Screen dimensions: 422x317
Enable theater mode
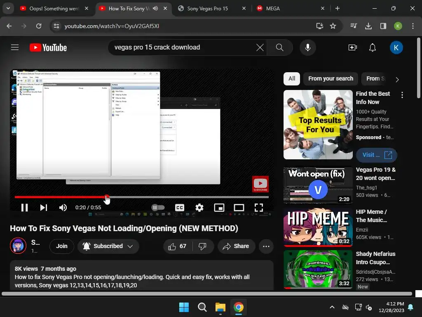(x=239, y=208)
